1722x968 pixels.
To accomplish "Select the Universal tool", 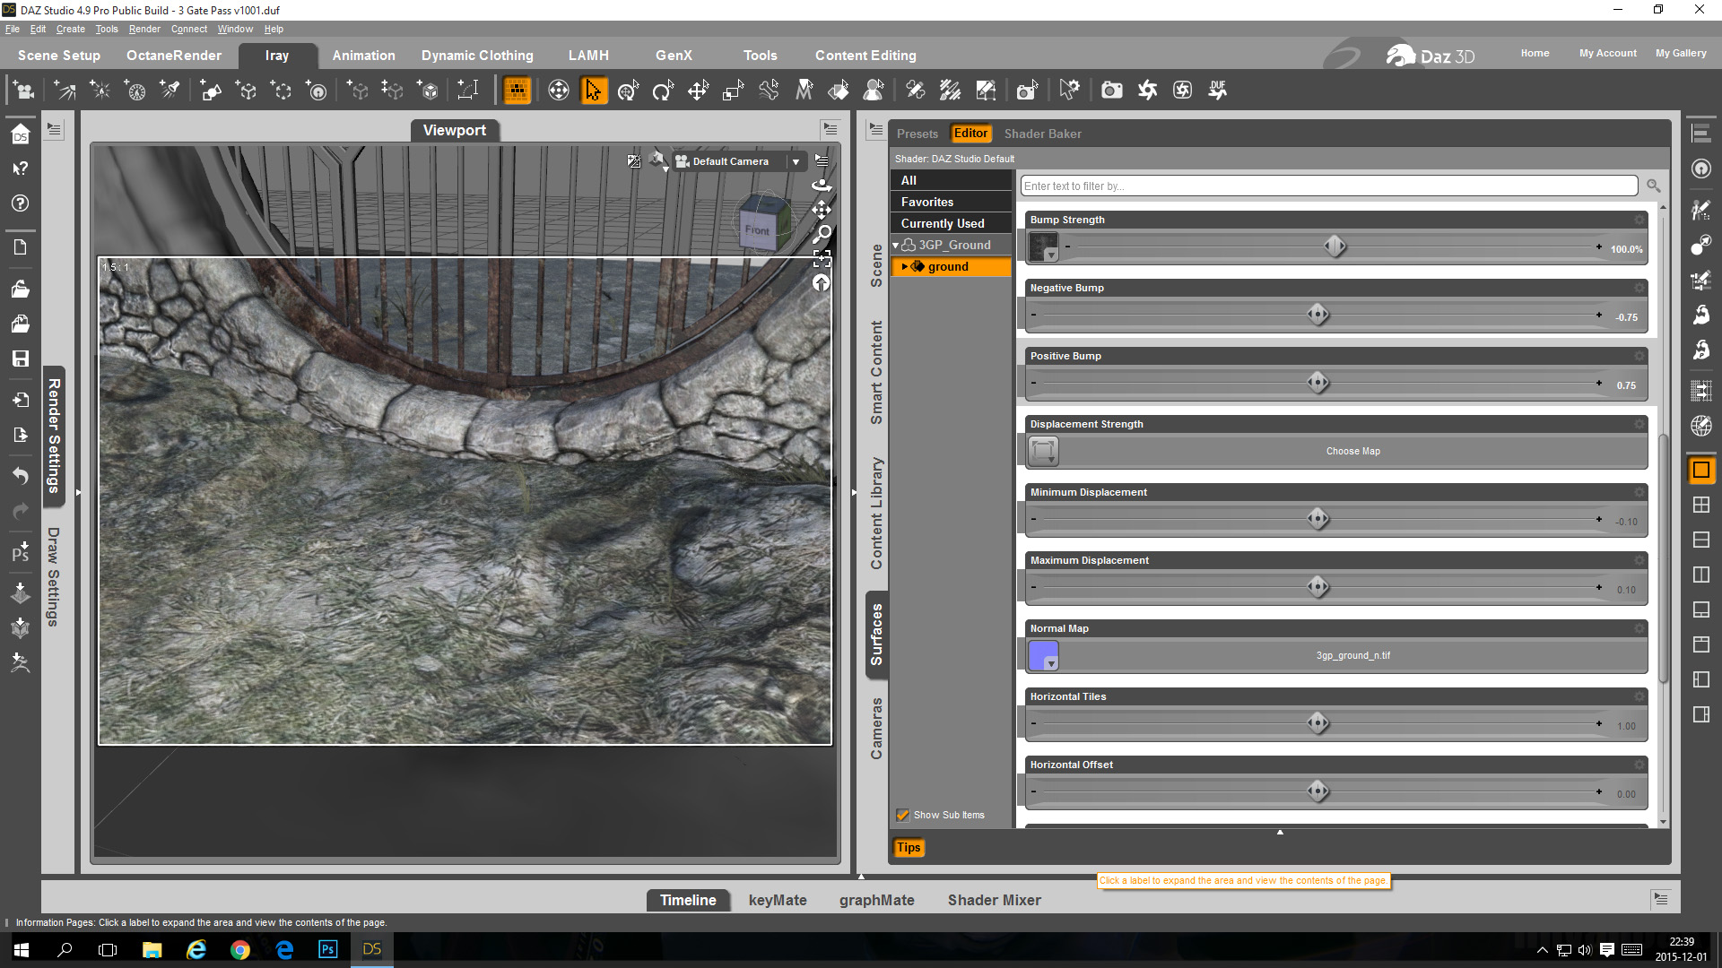I will pyautogui.click(x=628, y=91).
